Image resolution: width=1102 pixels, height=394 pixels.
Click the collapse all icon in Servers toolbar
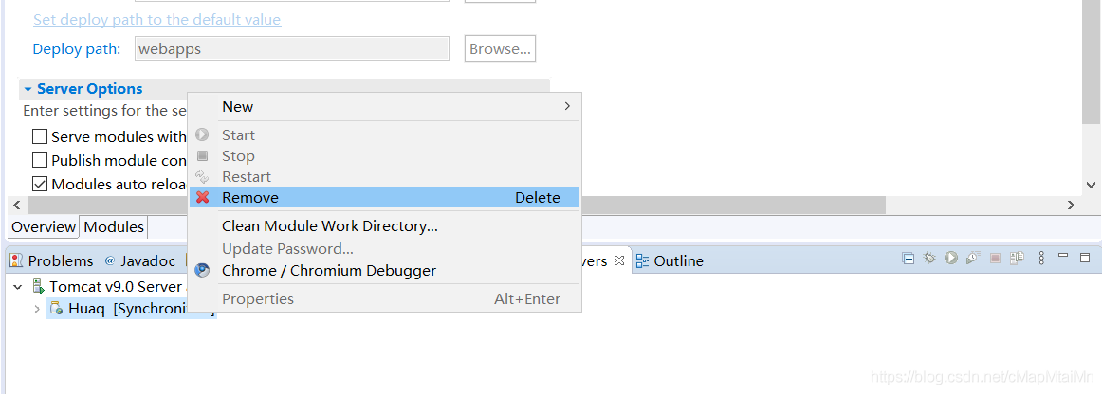(908, 259)
